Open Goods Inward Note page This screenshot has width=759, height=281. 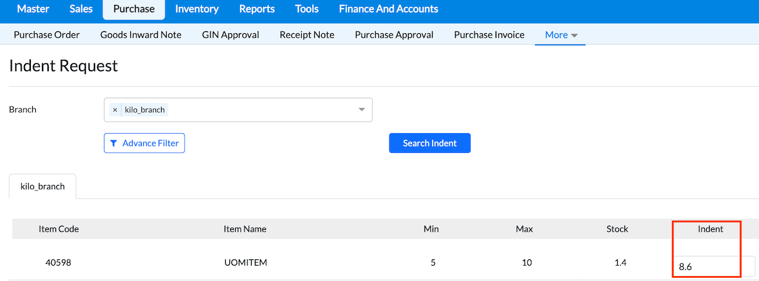point(141,35)
